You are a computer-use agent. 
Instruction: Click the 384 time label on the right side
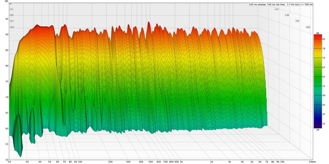[297, 21]
